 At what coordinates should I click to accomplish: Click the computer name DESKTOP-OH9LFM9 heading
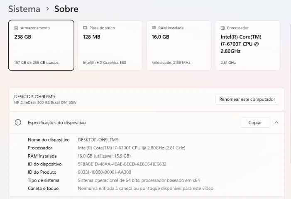pyautogui.click(x=34, y=97)
